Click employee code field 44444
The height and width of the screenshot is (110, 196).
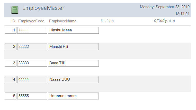[32, 79]
